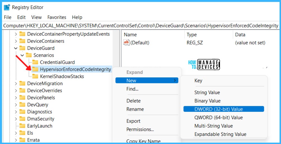Expand the DevQuery key
The height and width of the screenshot is (144, 281).
(16, 105)
